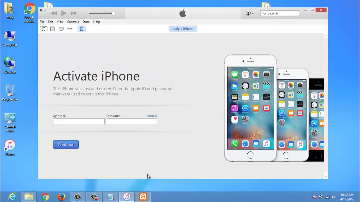Select the iTunes desktop shortcut
This screenshot has width=360, height=202.
10,148
